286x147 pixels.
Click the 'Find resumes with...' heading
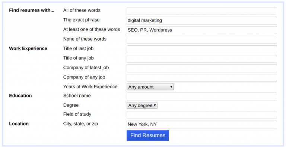(32, 10)
